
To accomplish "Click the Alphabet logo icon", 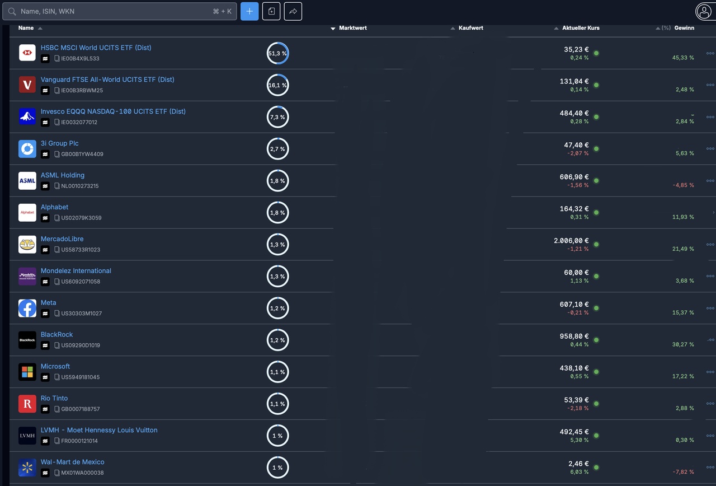I will [27, 213].
